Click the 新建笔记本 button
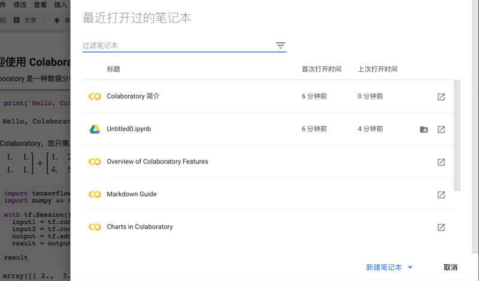Viewport: 479px width, 281px height. 384,267
